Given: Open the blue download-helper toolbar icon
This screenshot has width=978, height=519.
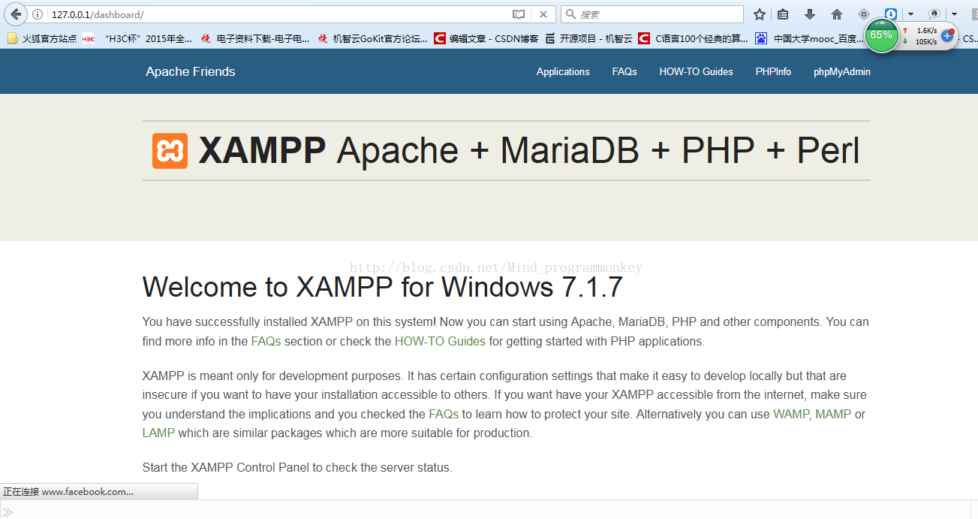Looking at the screenshot, I should coord(891,14).
